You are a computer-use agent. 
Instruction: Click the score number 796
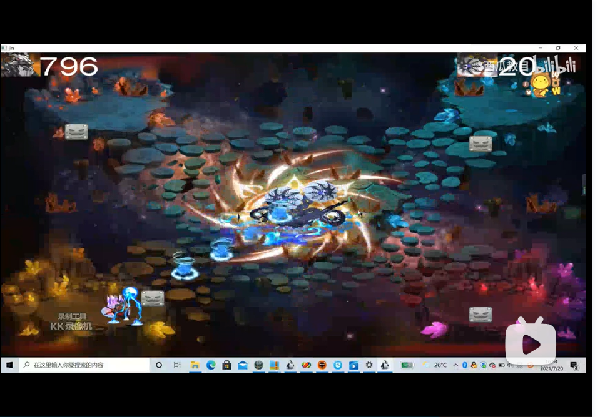point(69,66)
